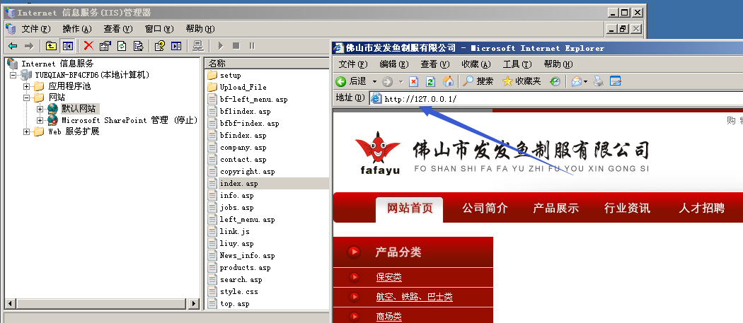Expand the 应用程序池 node
The width and height of the screenshot is (743, 323).
click(27, 86)
